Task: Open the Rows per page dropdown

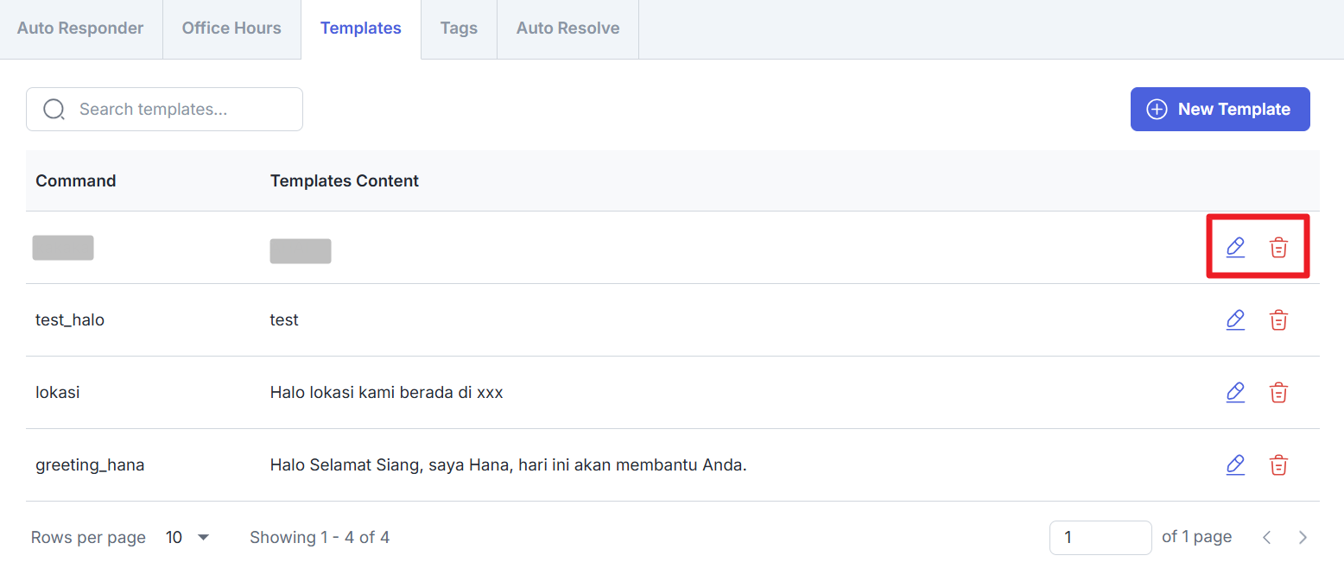Action: (187, 537)
